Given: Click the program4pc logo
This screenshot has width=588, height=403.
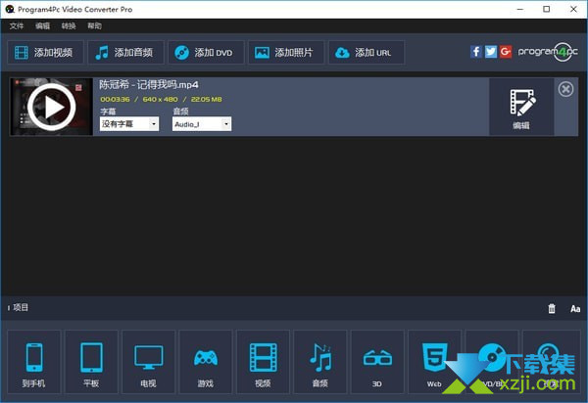Looking at the screenshot, I should tap(548, 52).
